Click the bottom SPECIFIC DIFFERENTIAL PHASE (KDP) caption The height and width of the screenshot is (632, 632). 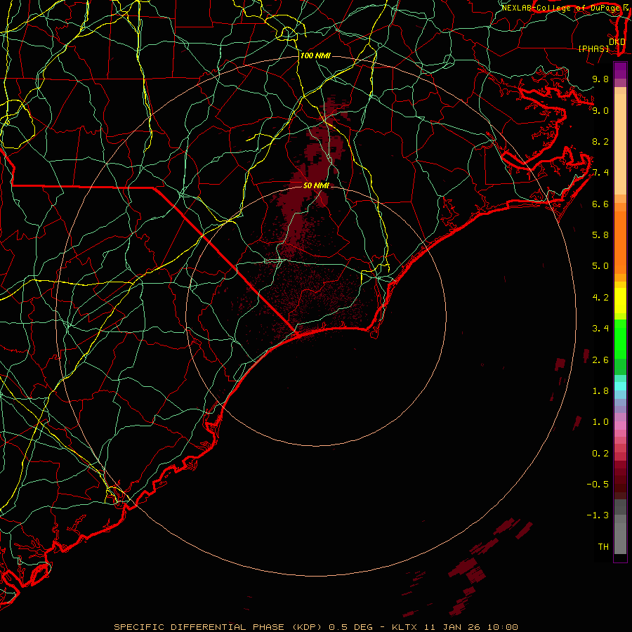[316, 627]
